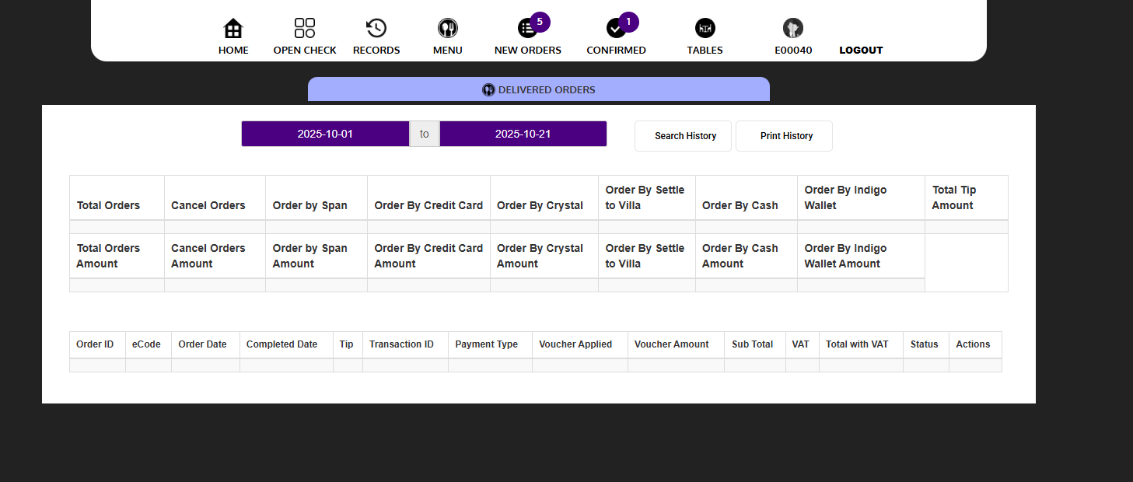This screenshot has width=1133, height=482.
Task: Click the Records history clock icon
Action: click(376, 29)
